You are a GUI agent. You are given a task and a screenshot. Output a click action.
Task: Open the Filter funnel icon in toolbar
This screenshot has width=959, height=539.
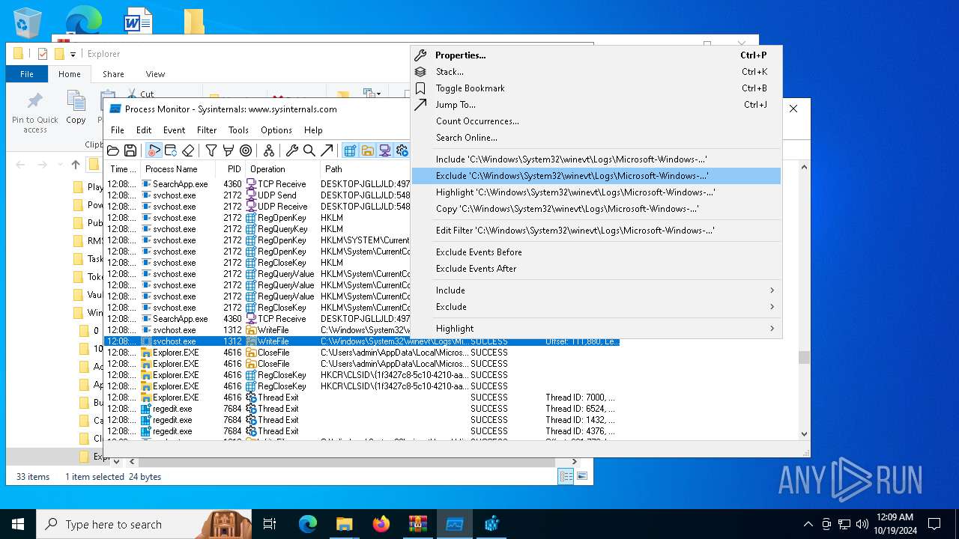coord(211,150)
